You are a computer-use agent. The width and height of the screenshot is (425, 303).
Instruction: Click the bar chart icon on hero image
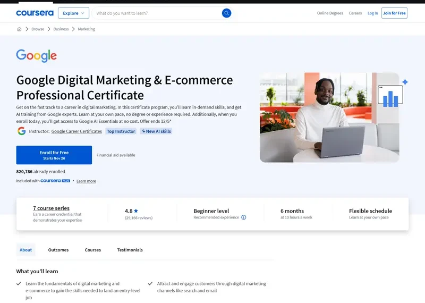point(390,96)
